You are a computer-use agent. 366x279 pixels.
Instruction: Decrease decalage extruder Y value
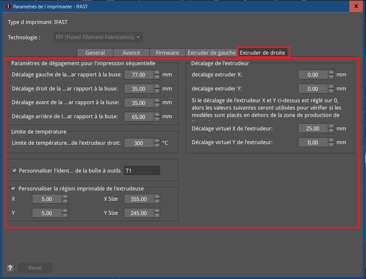(x=331, y=91)
